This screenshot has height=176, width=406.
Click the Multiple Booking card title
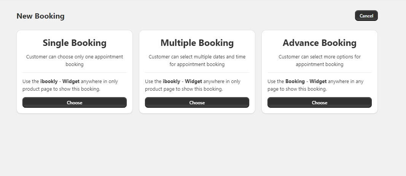197,43
